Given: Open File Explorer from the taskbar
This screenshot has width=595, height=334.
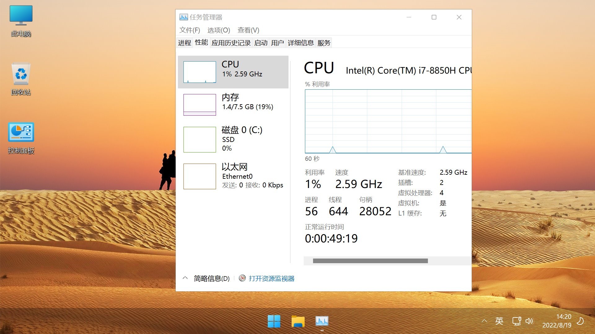Looking at the screenshot, I should [298, 321].
